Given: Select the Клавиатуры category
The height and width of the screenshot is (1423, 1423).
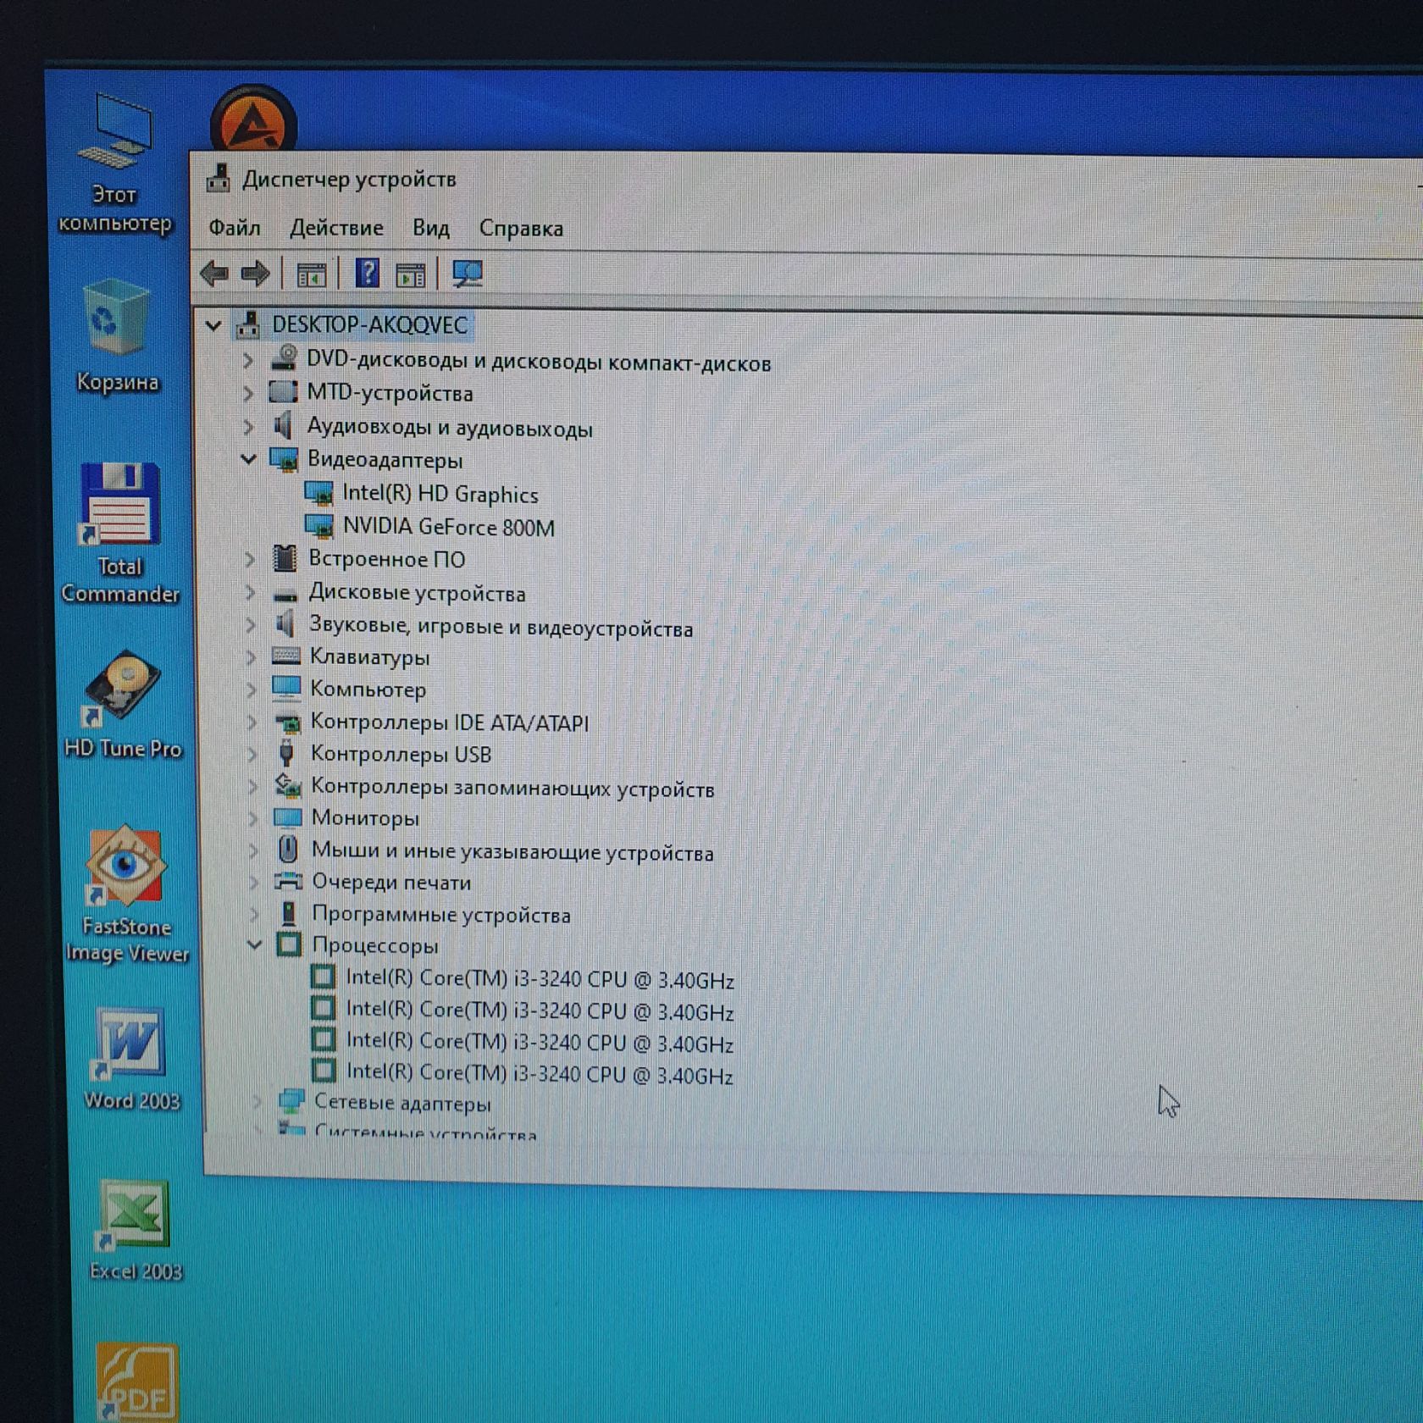Looking at the screenshot, I should 351,657.
